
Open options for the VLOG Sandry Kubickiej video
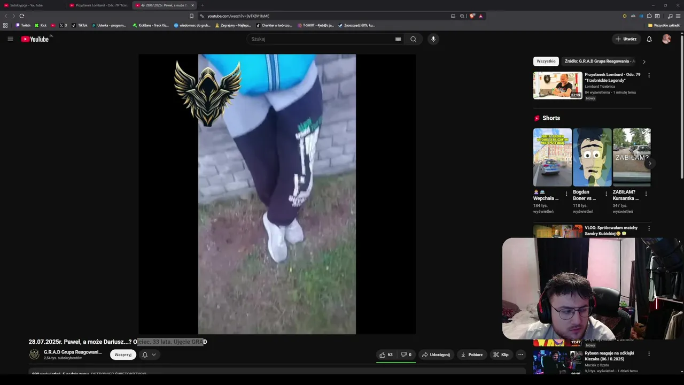coord(649,228)
